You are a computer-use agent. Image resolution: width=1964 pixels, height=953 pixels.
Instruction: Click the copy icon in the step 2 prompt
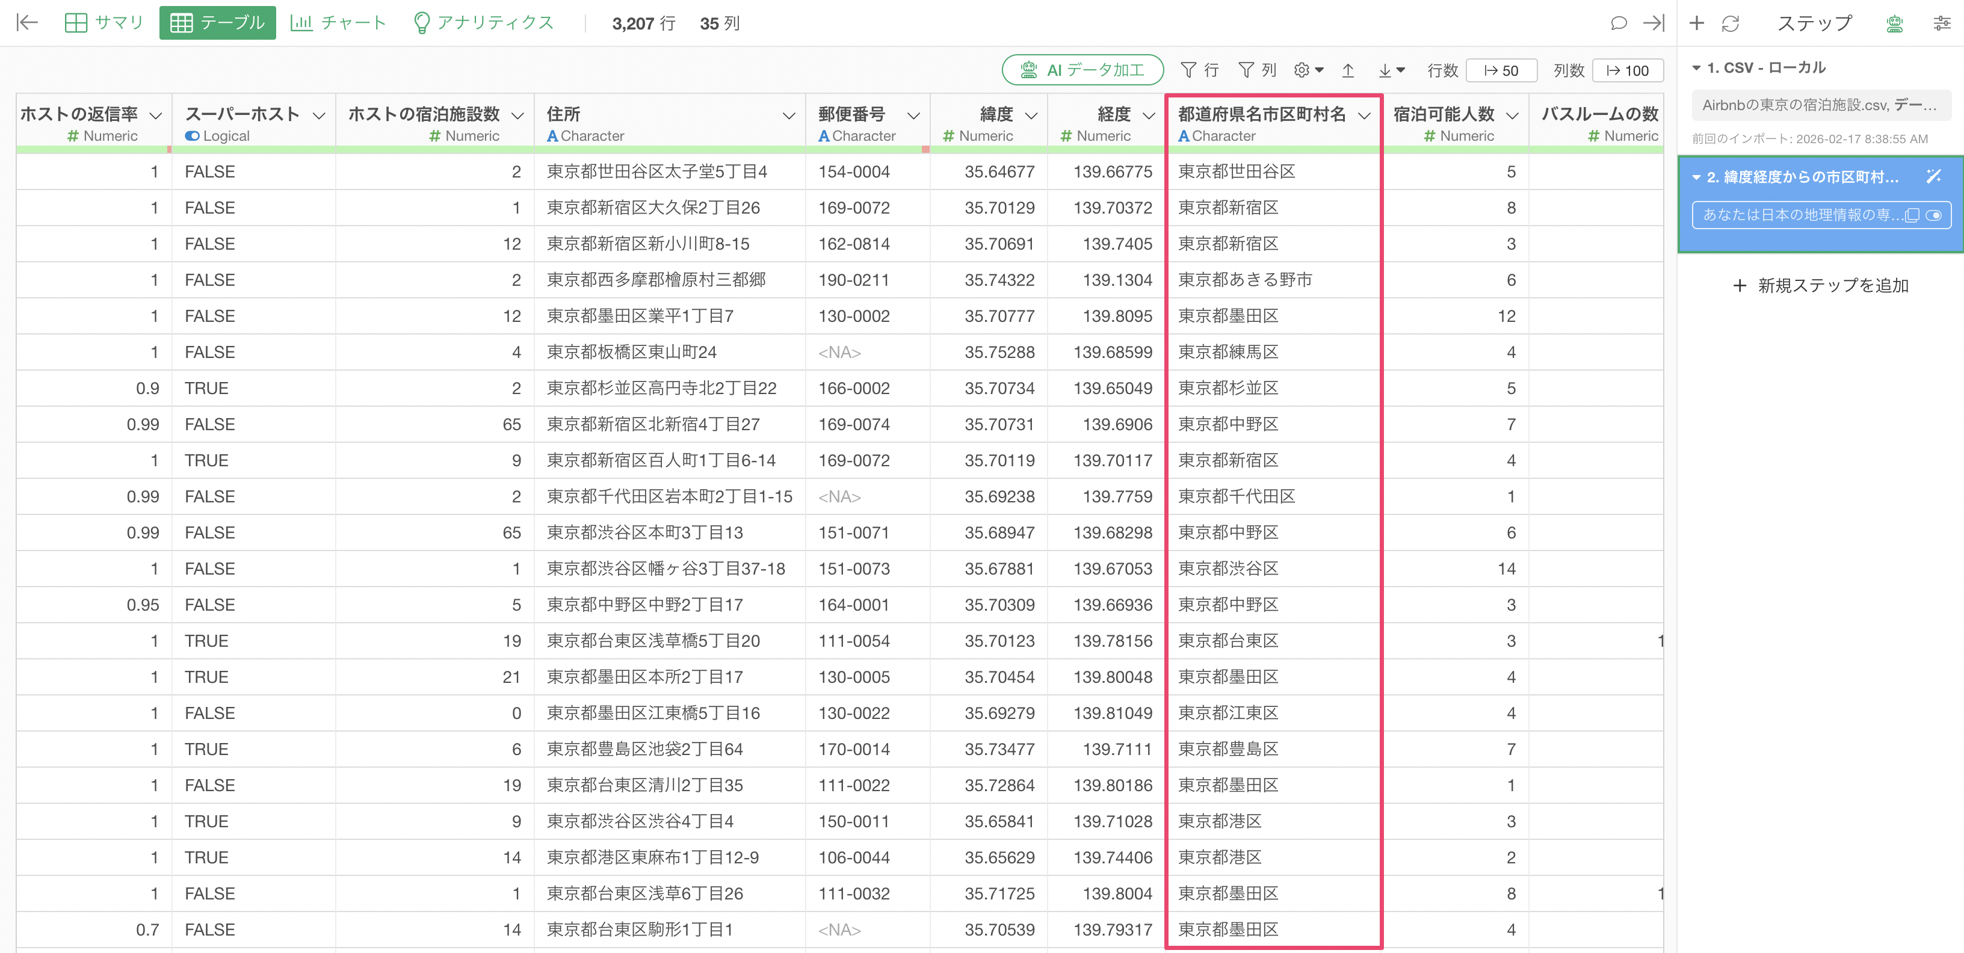click(x=1912, y=216)
